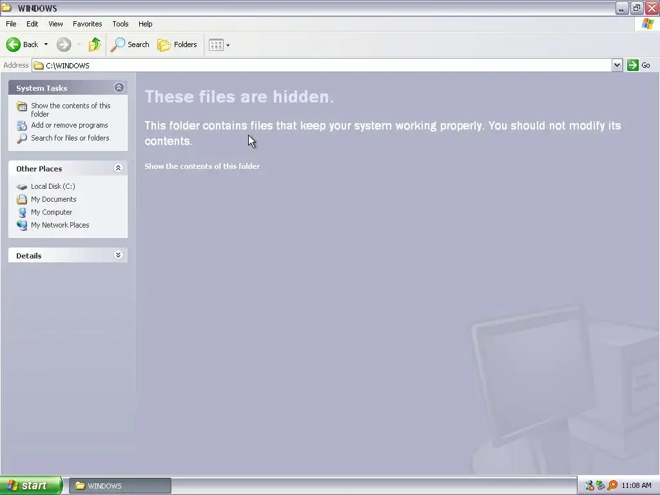This screenshot has height=495, width=660.
Task: Click the Windows flag logo at top right
Action: (x=647, y=24)
